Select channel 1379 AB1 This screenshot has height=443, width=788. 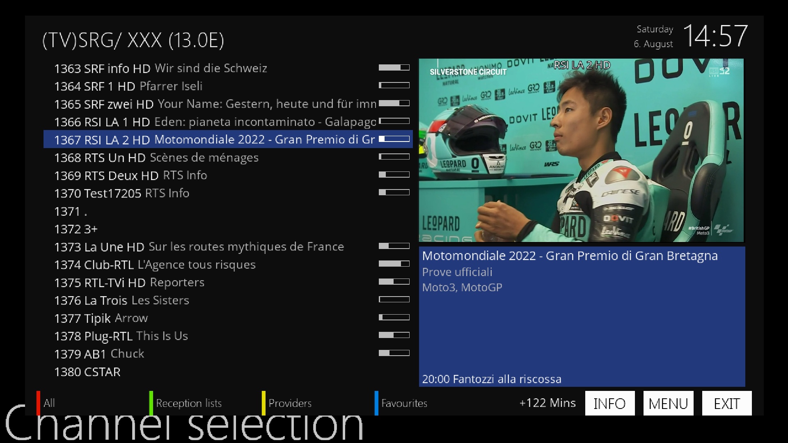point(228,354)
